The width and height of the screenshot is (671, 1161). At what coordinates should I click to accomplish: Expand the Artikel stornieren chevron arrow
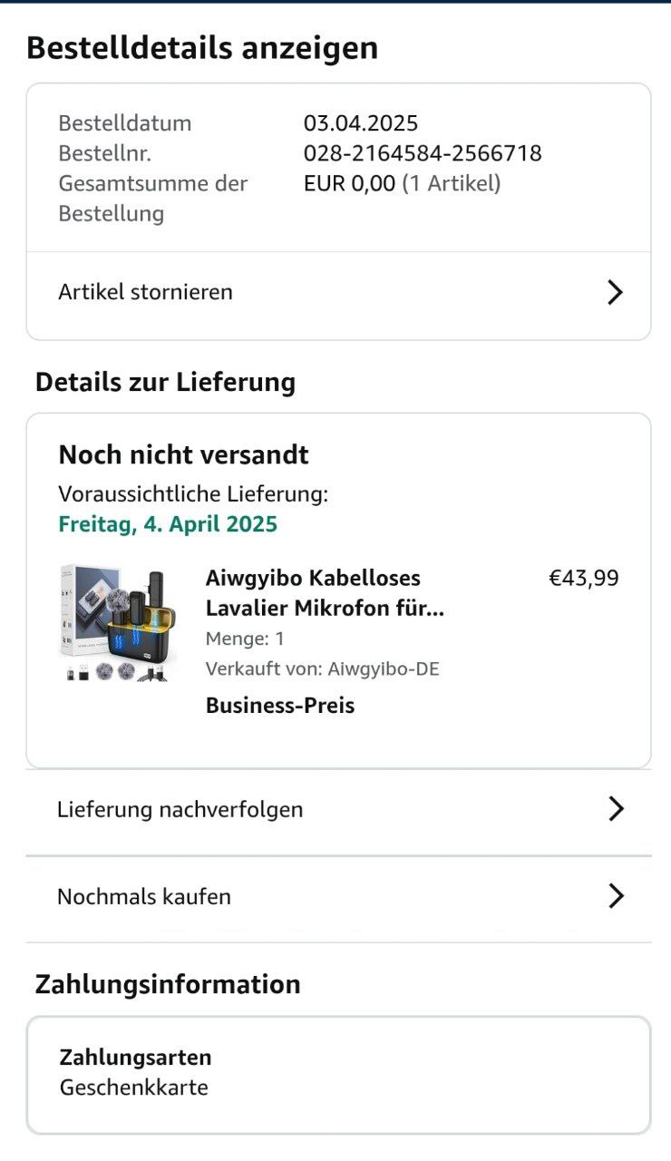[x=615, y=292]
